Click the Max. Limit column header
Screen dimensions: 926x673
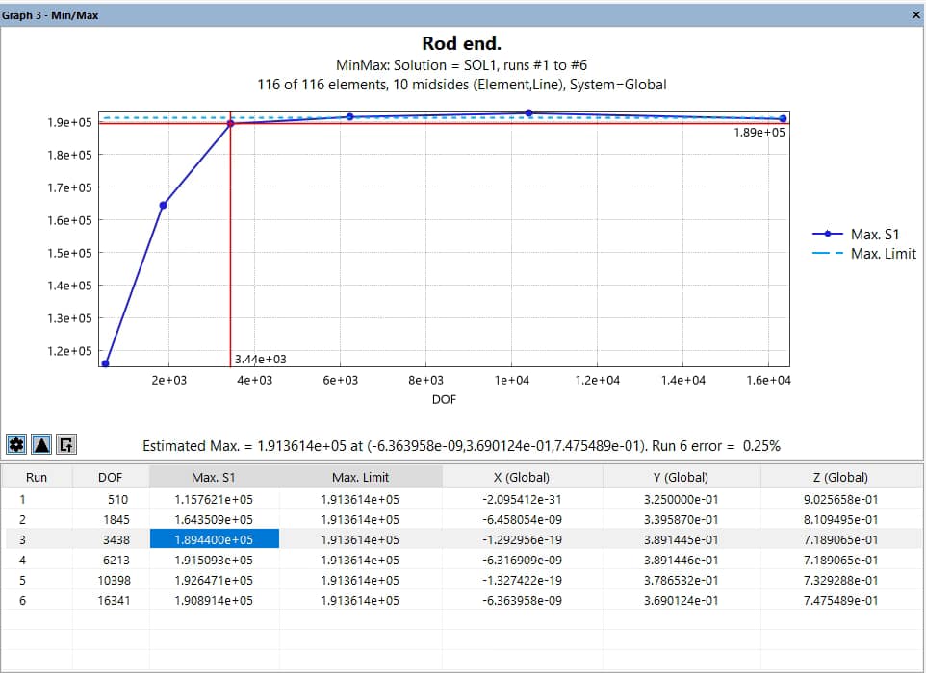coord(359,477)
